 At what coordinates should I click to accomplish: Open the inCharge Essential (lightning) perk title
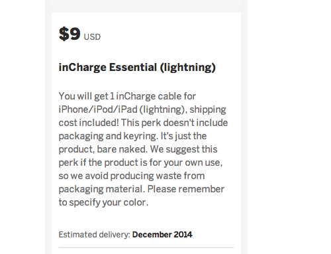137,68
